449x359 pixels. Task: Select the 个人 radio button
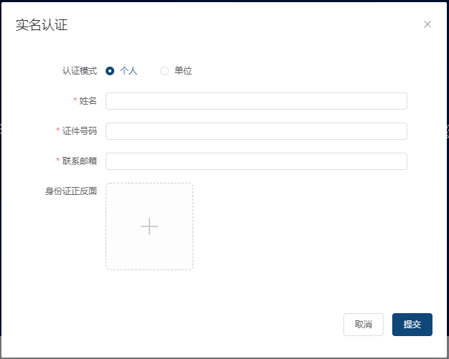pos(110,71)
